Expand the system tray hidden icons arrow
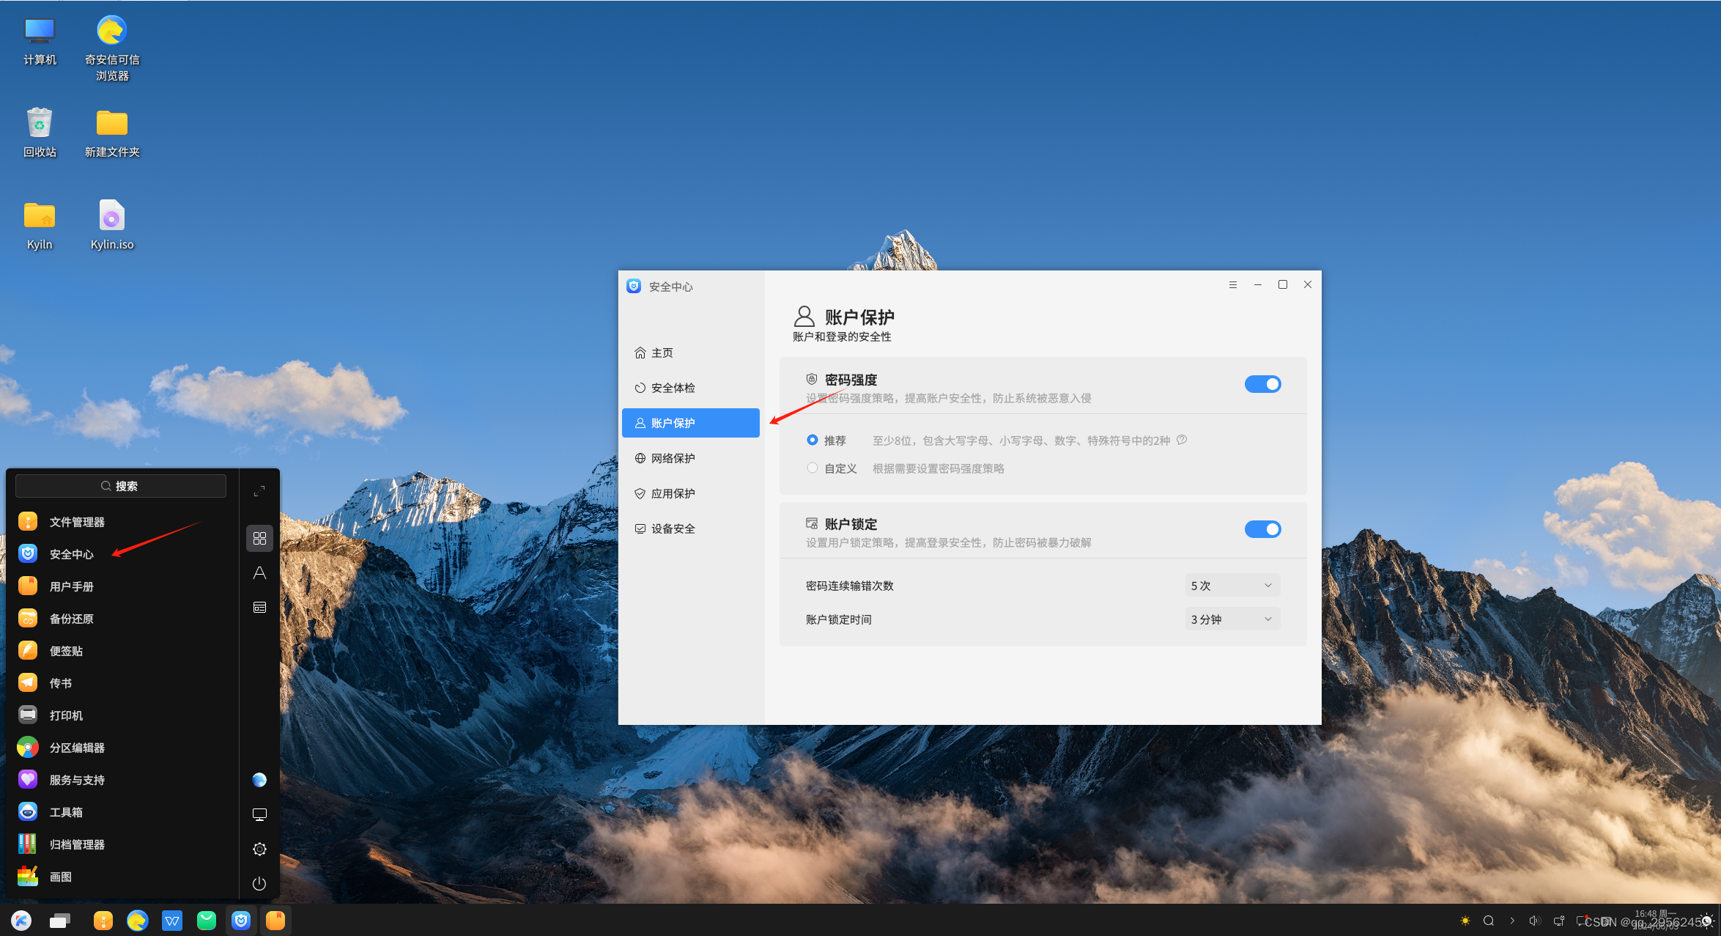 [x=1512, y=921]
